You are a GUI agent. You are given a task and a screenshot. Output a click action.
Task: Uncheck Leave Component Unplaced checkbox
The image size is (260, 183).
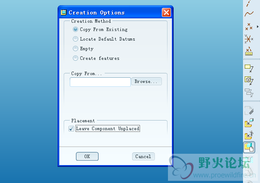[71, 128]
